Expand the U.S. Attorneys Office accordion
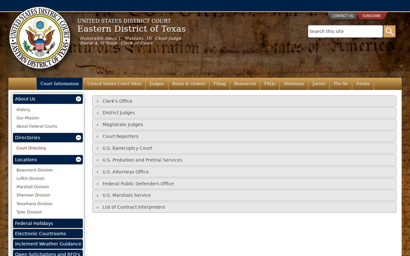Screen dimensions: 410x256 (244, 172)
